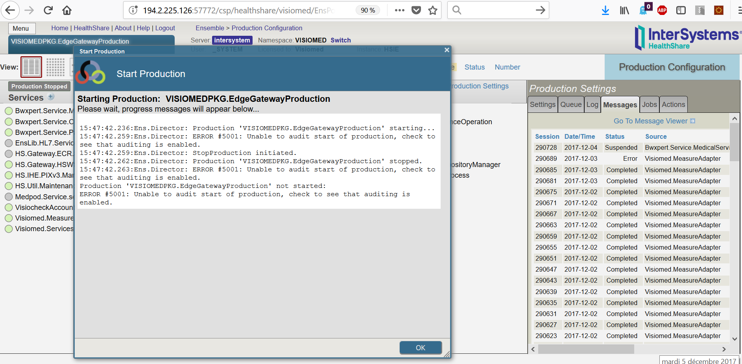This screenshot has width=742, height=364.
Task: Open the Menu dropdown button
Action: click(x=21, y=28)
